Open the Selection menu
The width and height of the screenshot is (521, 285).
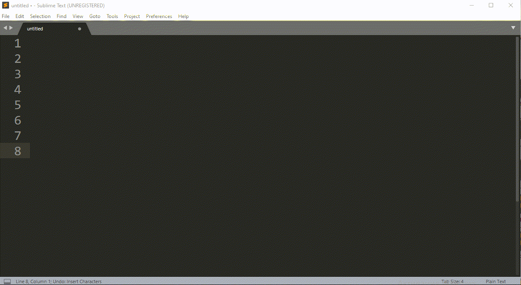click(x=40, y=16)
